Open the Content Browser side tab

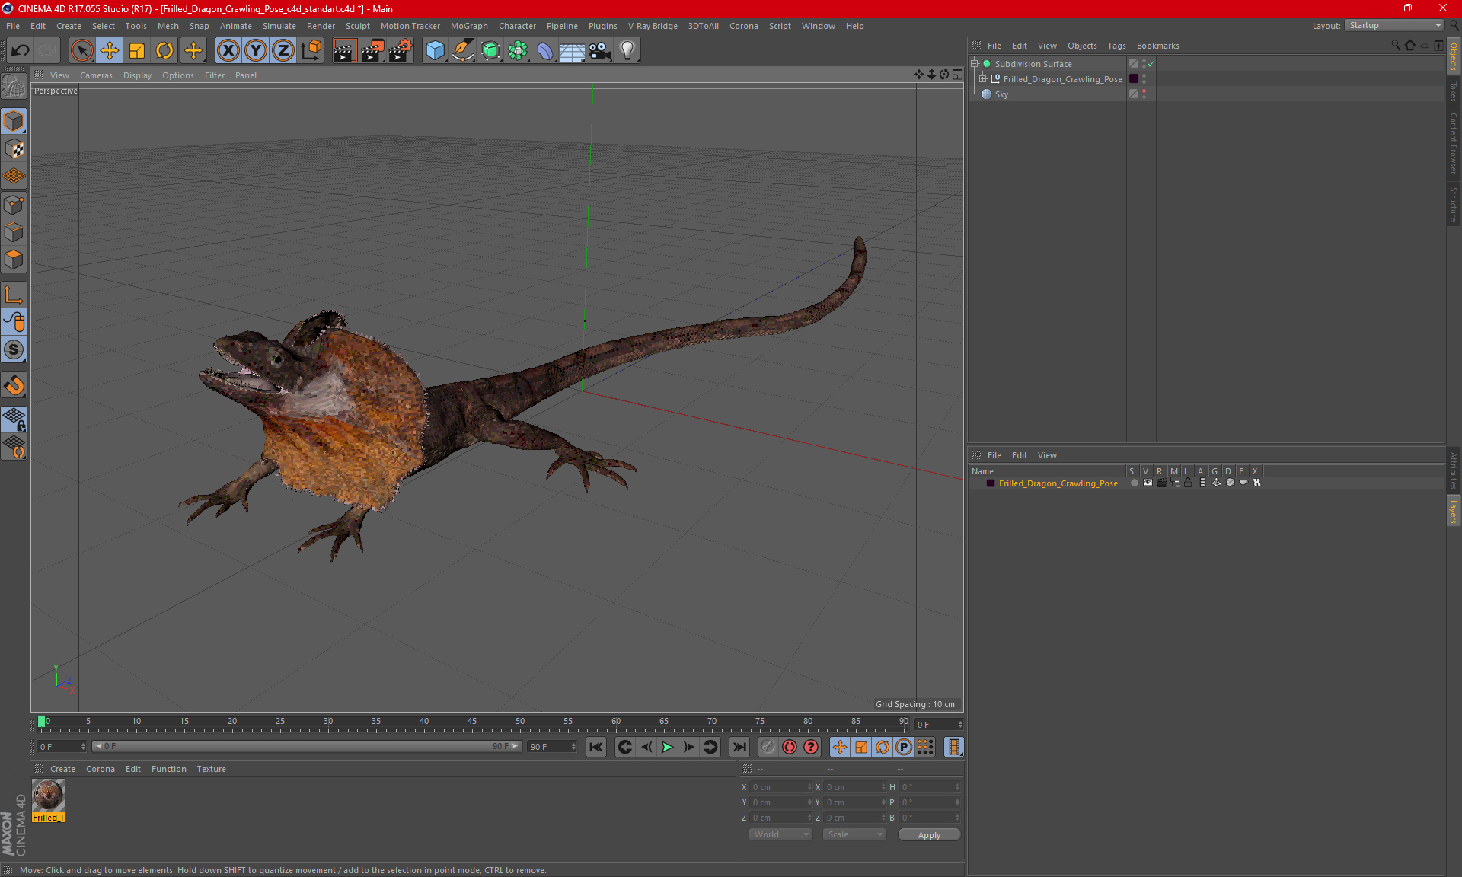click(1454, 143)
